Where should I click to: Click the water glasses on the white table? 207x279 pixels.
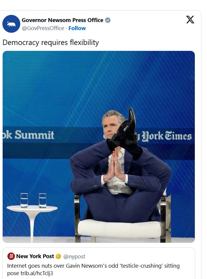[x=33, y=200]
